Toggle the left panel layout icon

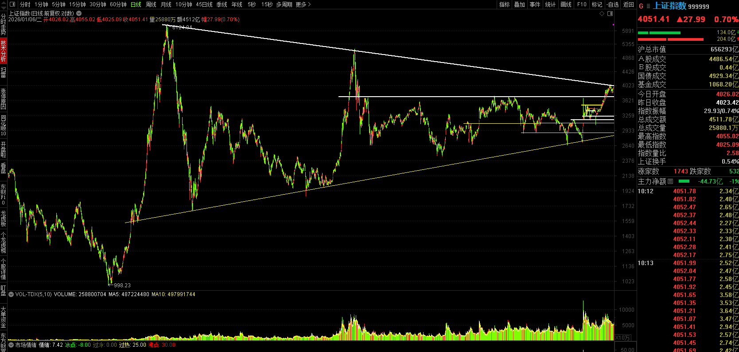click(12, 4)
